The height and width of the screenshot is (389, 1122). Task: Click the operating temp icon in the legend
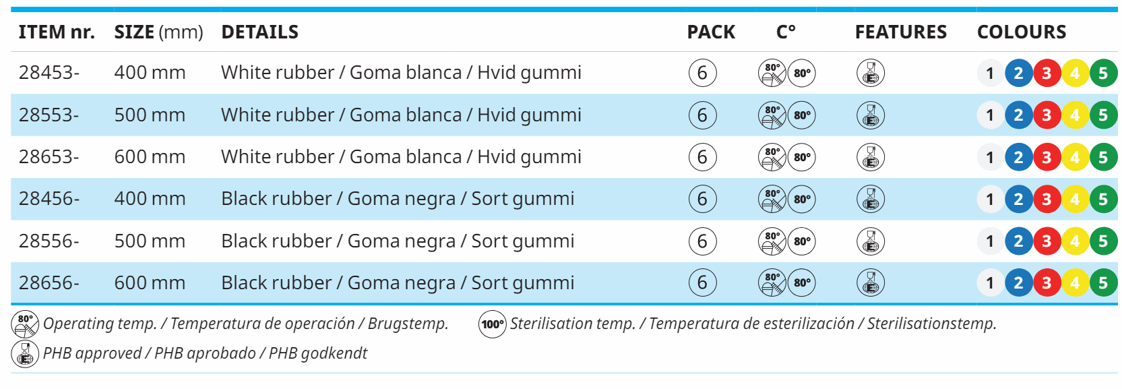26,324
